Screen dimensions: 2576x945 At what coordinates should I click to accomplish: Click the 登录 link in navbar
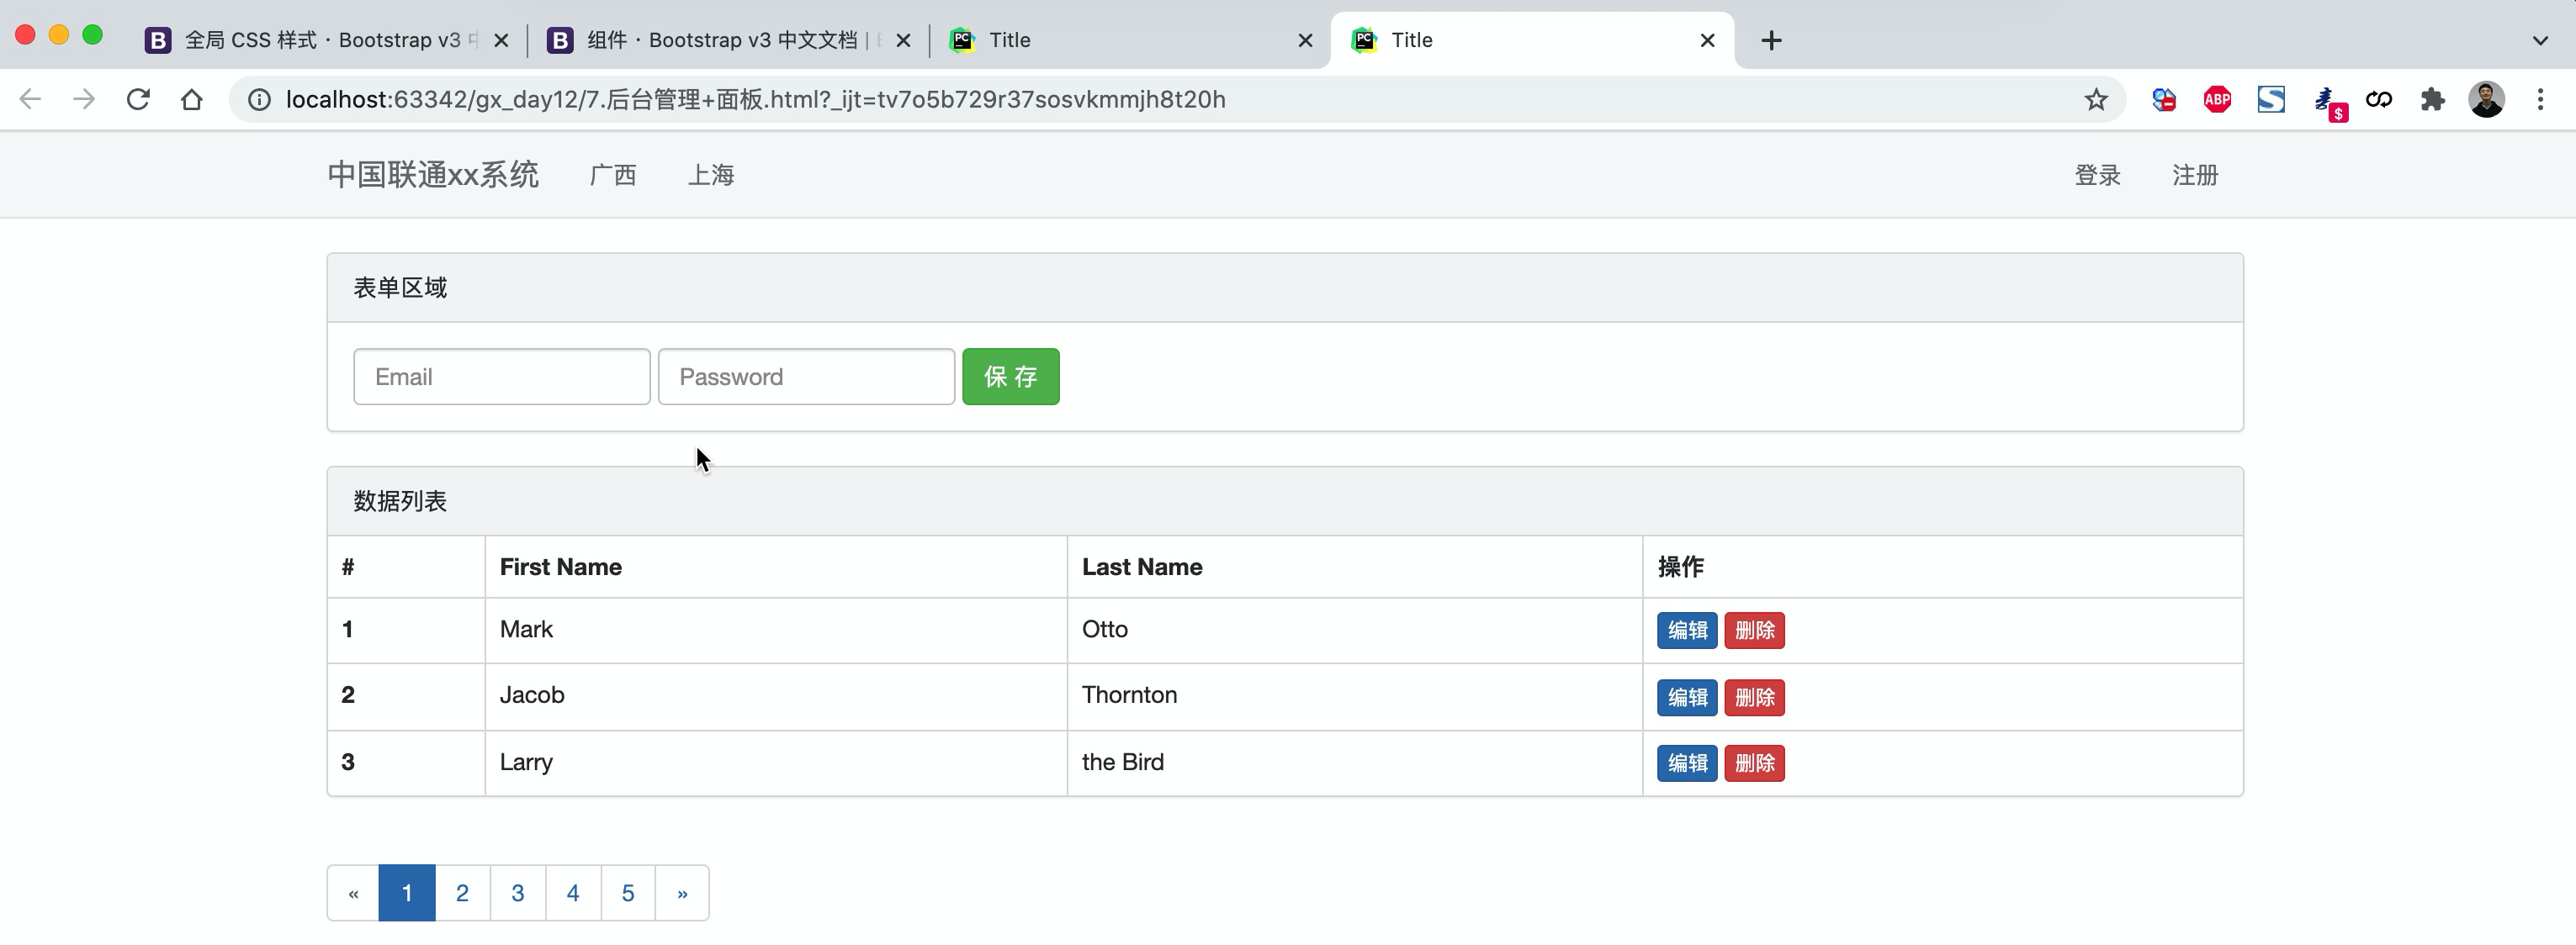tap(2097, 175)
